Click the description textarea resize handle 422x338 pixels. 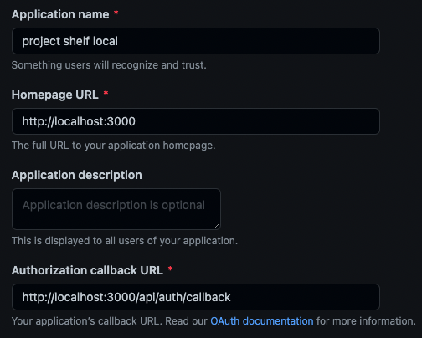pyautogui.click(x=217, y=226)
